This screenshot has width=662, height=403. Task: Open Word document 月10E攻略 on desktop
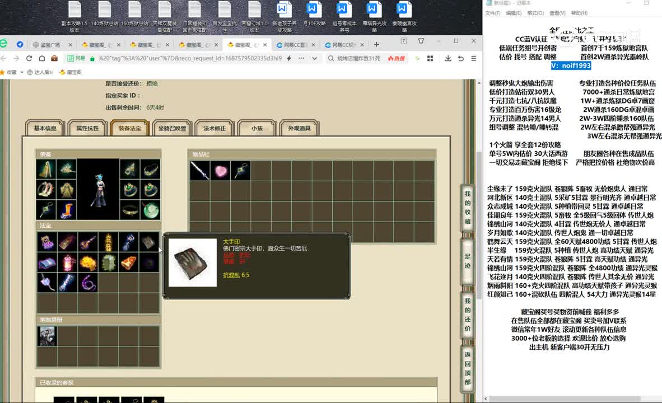[314, 14]
